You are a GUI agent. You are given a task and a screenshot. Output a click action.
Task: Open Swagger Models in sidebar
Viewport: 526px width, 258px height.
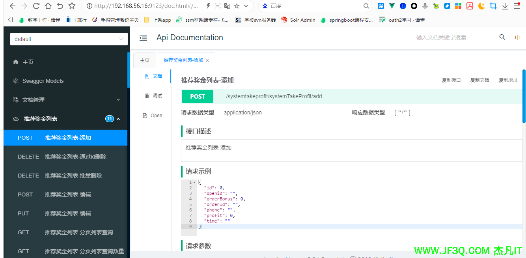tap(43, 81)
